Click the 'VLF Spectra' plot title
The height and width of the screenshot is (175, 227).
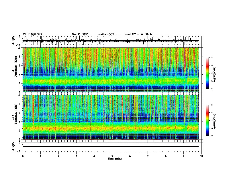(x=32, y=34)
